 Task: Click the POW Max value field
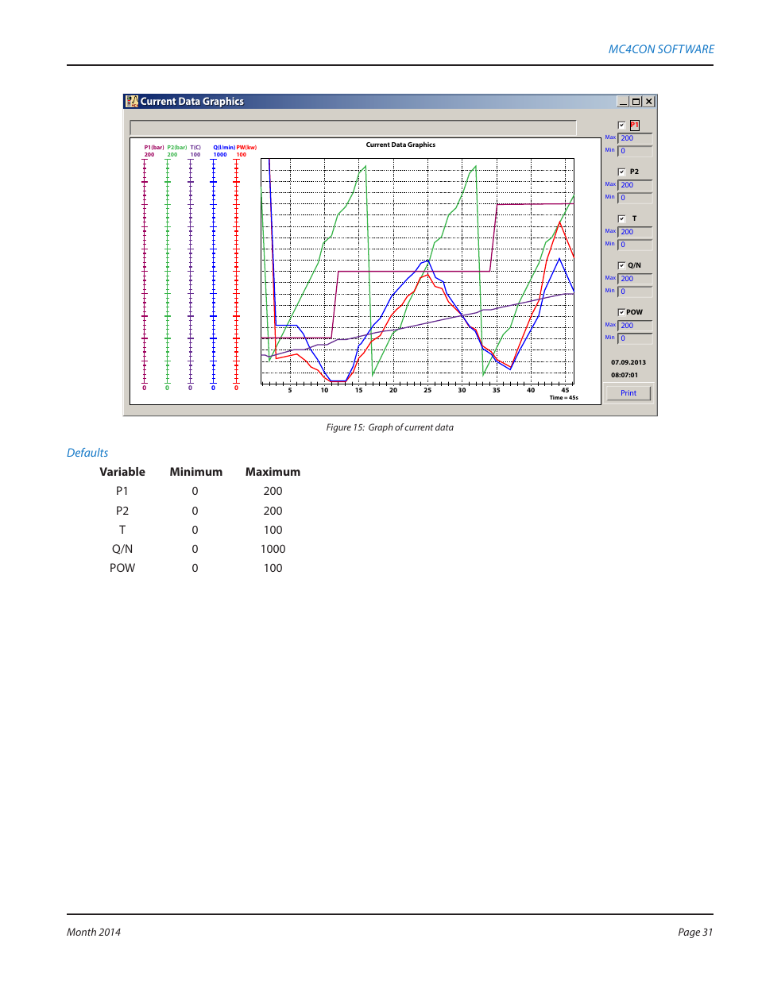[x=635, y=326]
